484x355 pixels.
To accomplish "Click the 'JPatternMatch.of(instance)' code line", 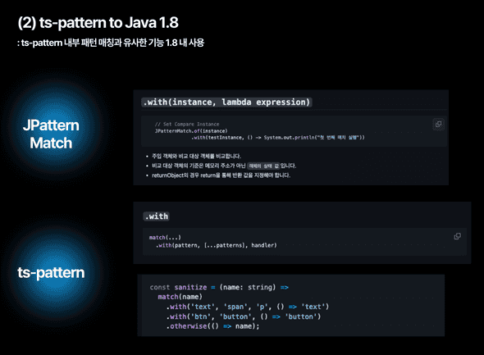I will (x=191, y=131).
